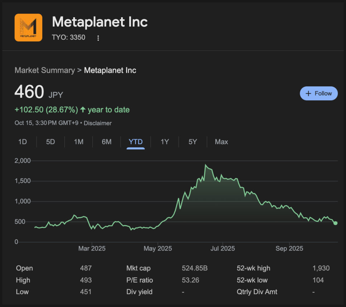Open the three-dot more options menu
The image size is (346, 307).
point(98,38)
